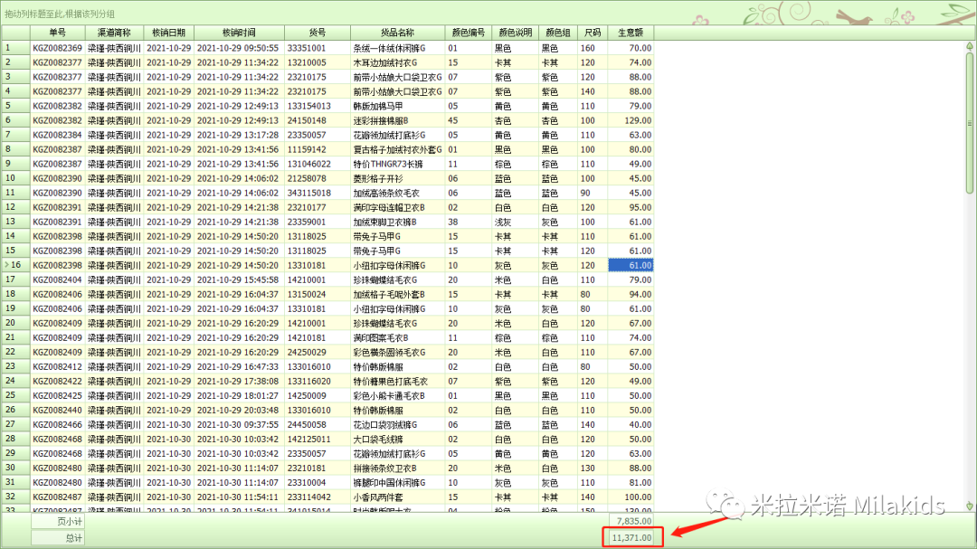Select order KGZ0082466 cell

click(57, 425)
